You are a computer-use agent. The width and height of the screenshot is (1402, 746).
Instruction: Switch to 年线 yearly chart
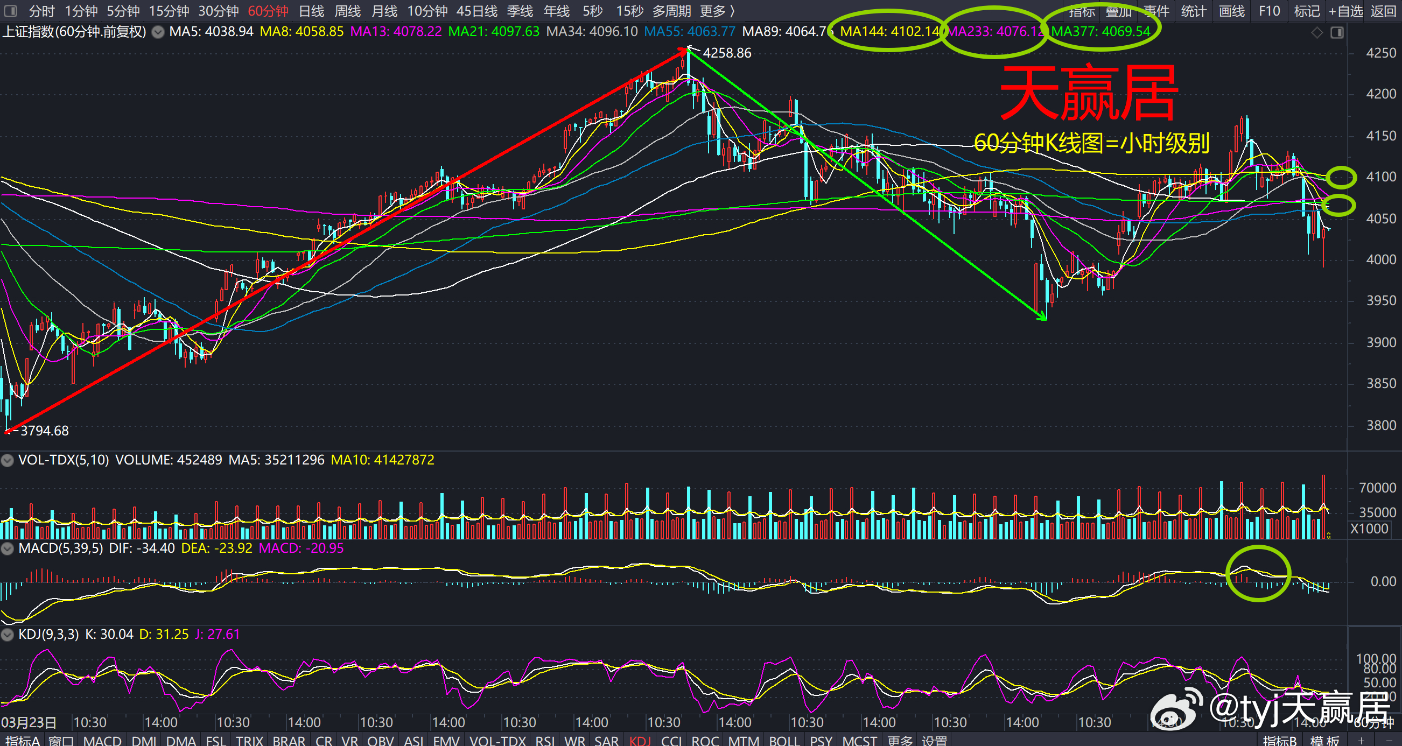pos(557,11)
